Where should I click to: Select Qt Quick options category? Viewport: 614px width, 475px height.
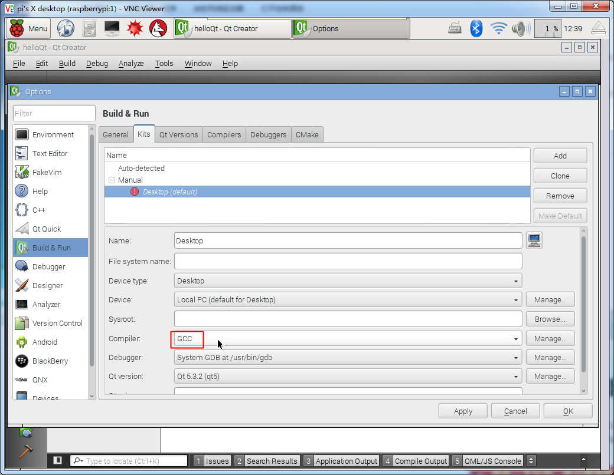(x=51, y=229)
